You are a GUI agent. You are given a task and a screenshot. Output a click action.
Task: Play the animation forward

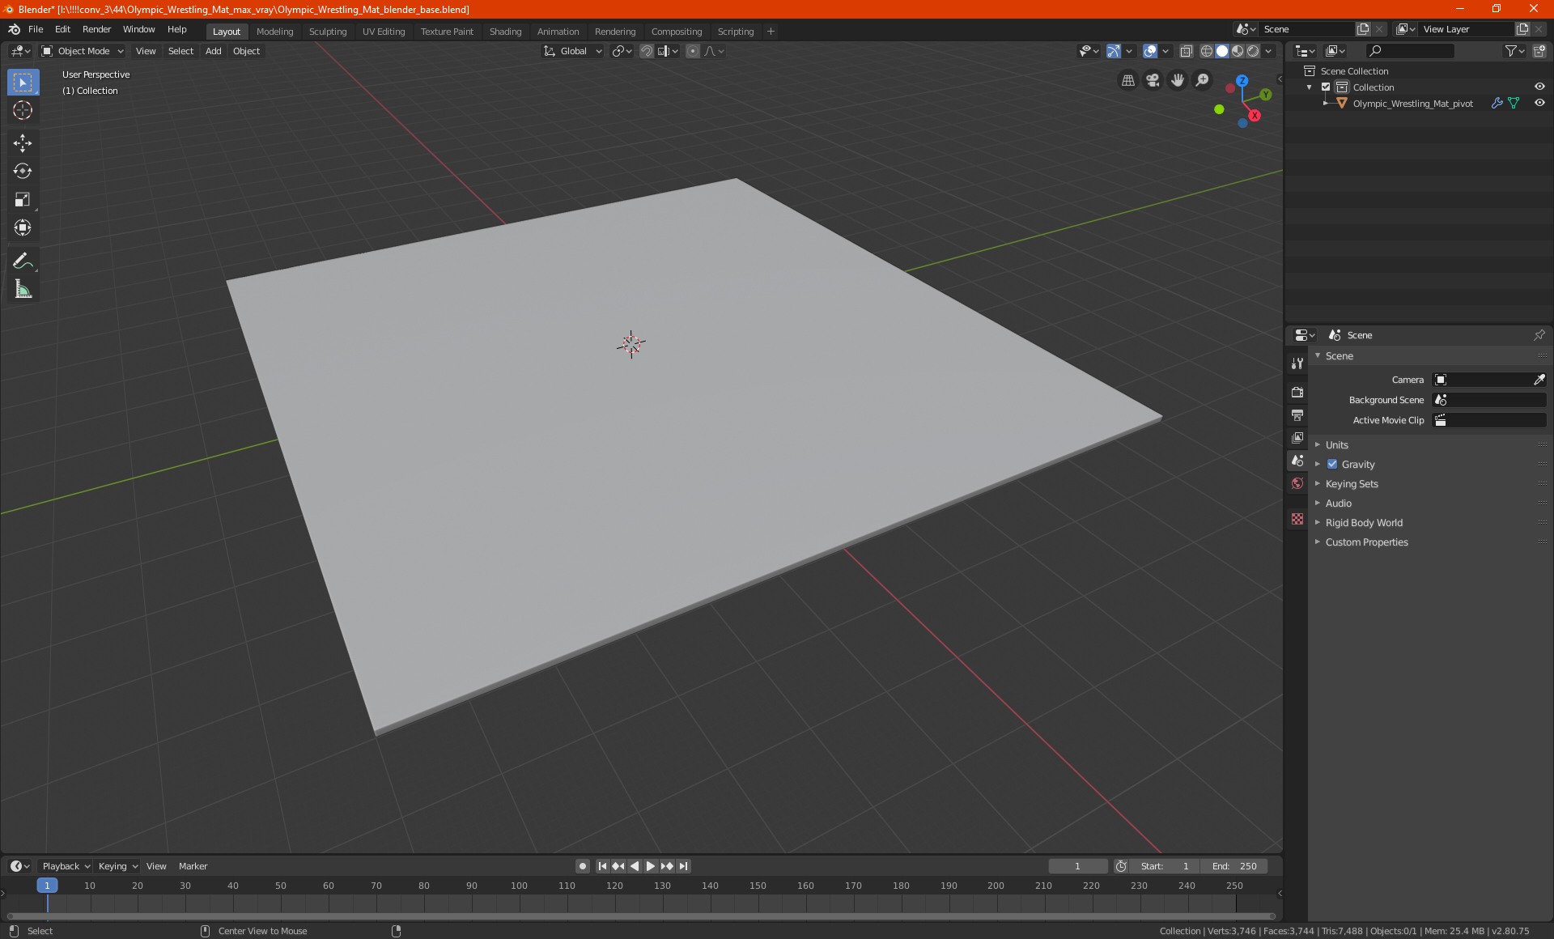pos(650,866)
